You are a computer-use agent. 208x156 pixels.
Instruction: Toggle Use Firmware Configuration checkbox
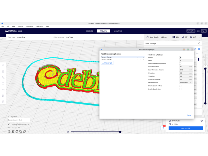pos(180,64)
